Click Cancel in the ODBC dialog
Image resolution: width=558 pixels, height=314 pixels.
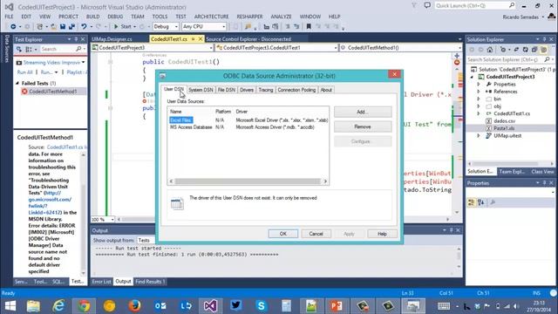pos(316,234)
